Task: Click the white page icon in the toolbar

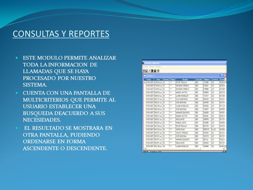Action: click(143, 71)
